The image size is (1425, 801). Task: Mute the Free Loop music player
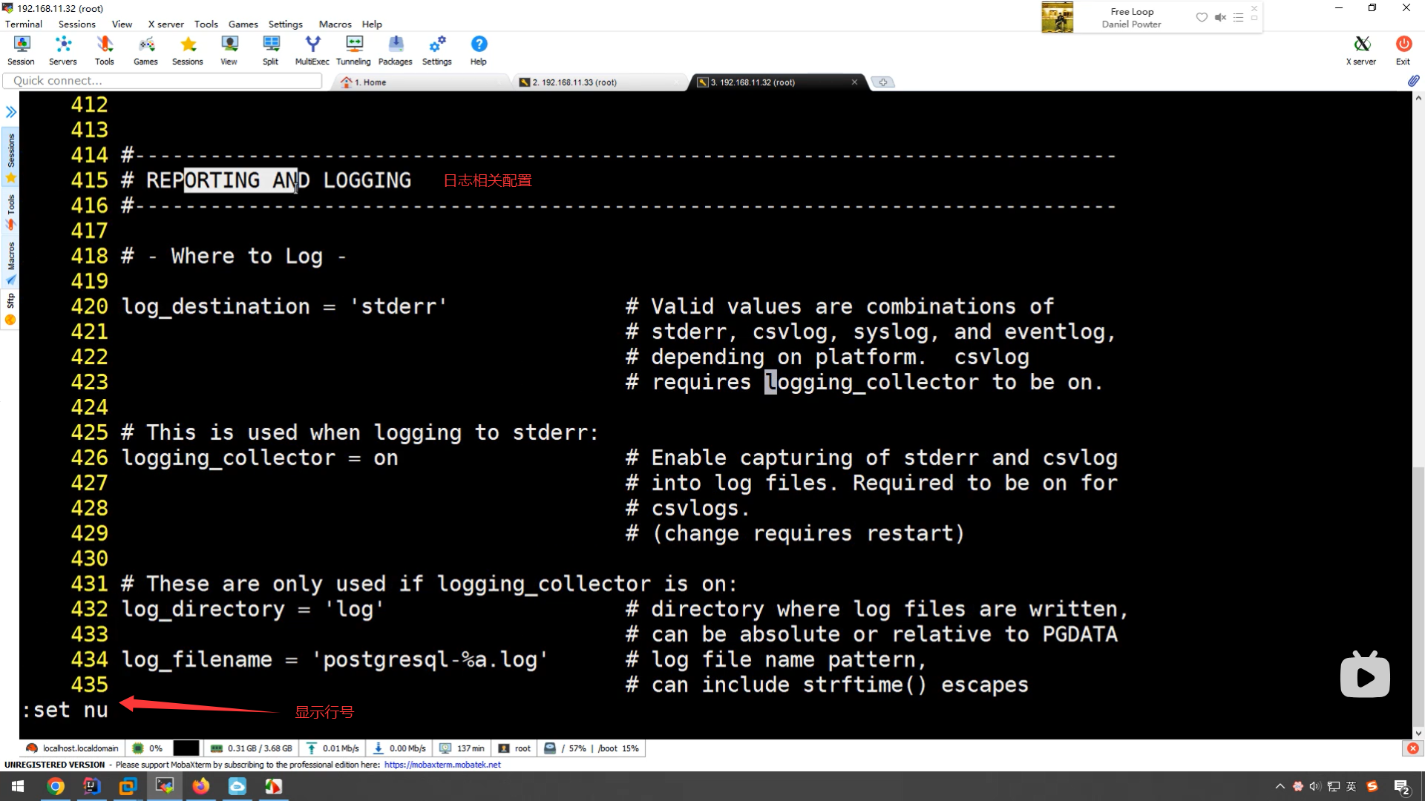(1220, 17)
